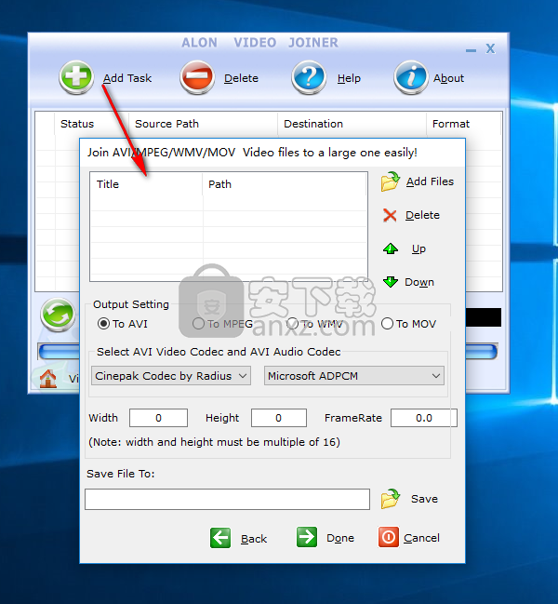Click the green refresh icon in main window
Viewport: 558px width, 604px height.
pos(58,315)
